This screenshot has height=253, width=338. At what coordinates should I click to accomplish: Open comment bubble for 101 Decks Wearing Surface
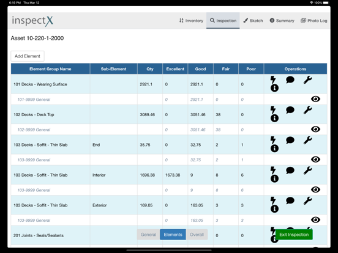(290, 79)
